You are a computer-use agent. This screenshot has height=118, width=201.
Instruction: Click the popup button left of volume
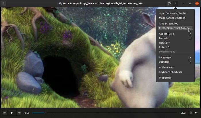coord(191,113)
